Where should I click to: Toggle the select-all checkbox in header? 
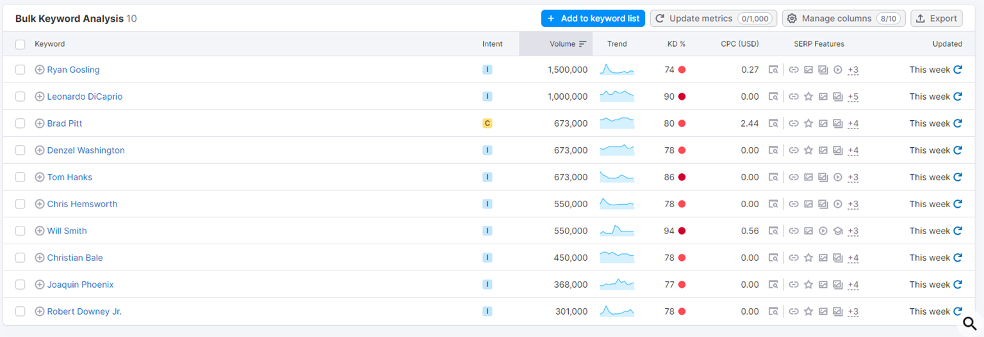20,44
